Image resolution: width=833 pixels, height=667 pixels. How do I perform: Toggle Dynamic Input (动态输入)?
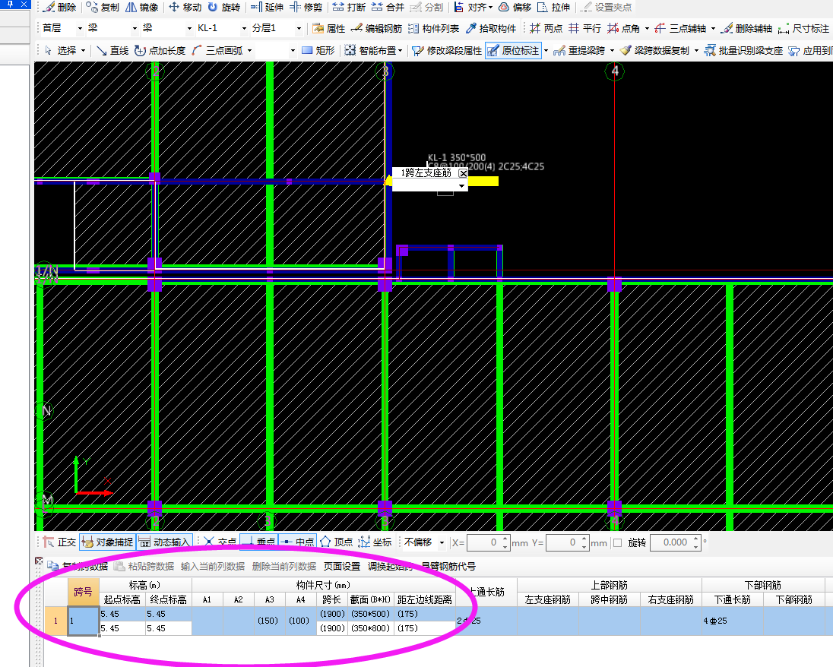pos(164,542)
